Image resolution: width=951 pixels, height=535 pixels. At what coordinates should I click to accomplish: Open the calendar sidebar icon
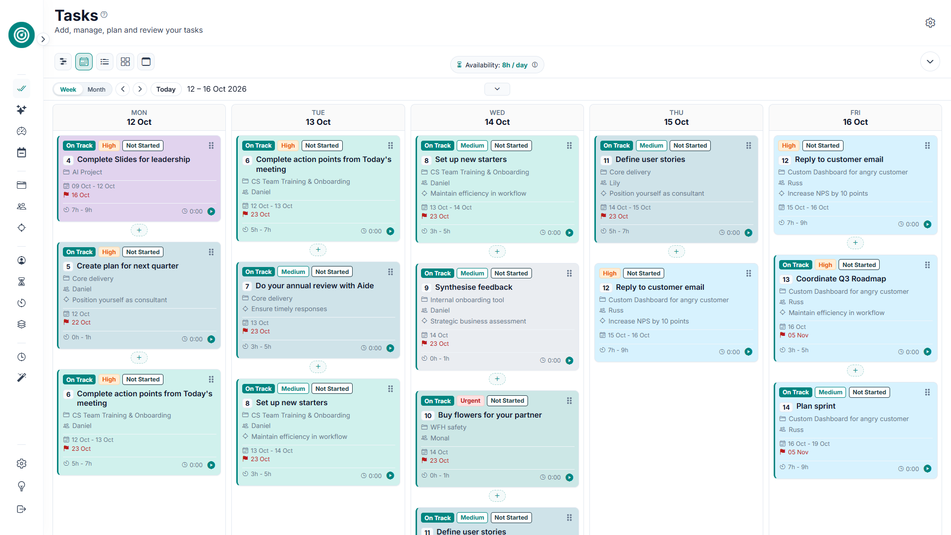pos(21,153)
